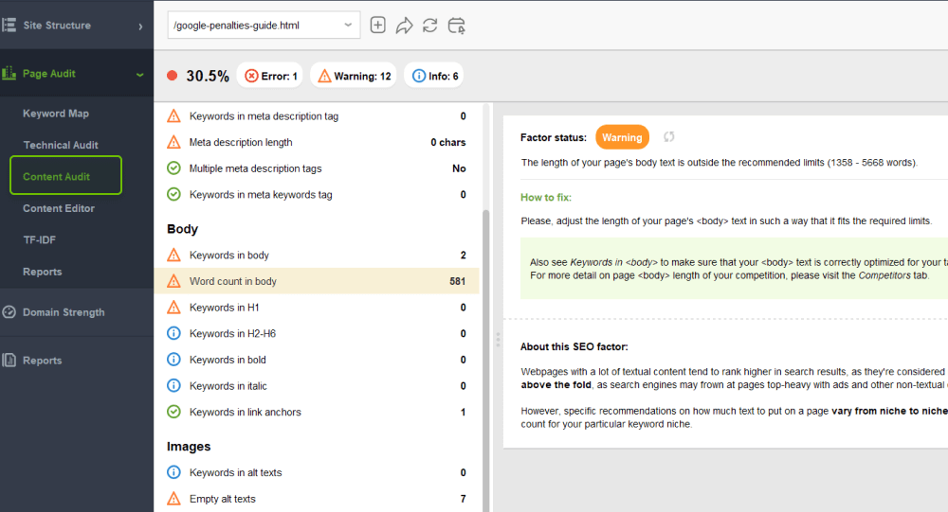Select Keywords in bold row text
The height and width of the screenshot is (512, 948).
pos(228,360)
